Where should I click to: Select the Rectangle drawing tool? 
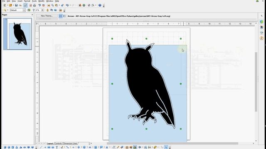coord(49,147)
